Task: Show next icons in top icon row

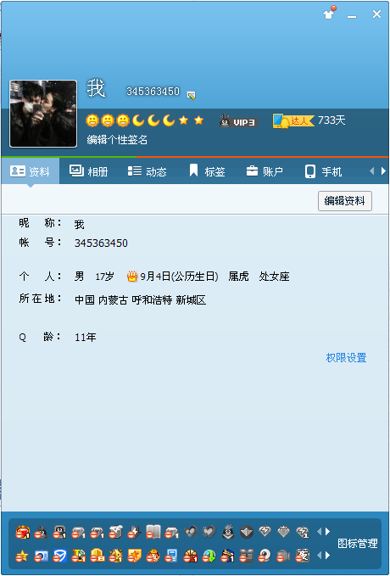Action: point(328,532)
